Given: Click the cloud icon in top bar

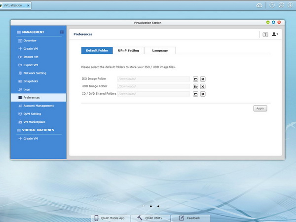Looking at the screenshot, I should [x=259, y=5].
